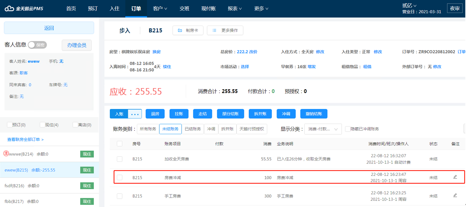Open the three-dots menu beside 入账

point(135,114)
